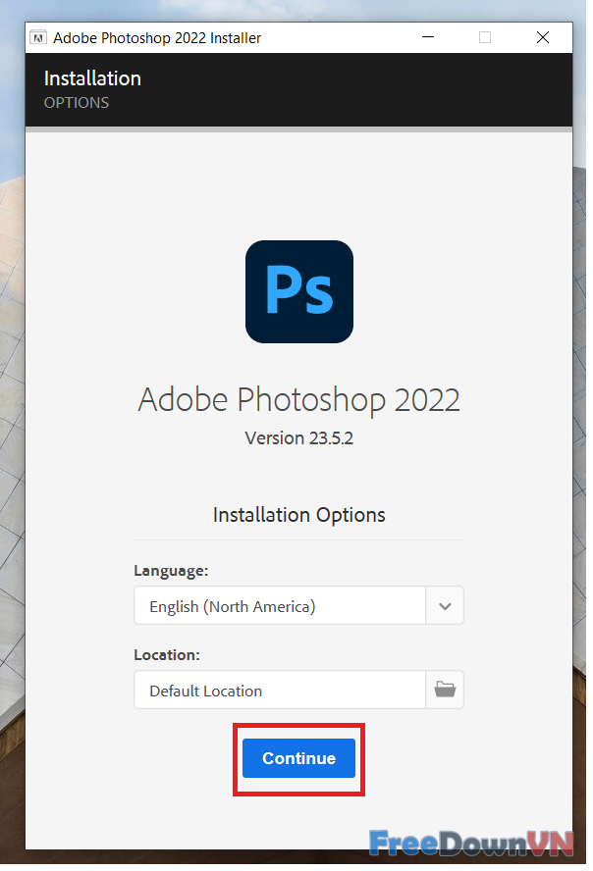Click the Language: label
Image resolution: width=593 pixels, height=871 pixels.
click(x=171, y=570)
